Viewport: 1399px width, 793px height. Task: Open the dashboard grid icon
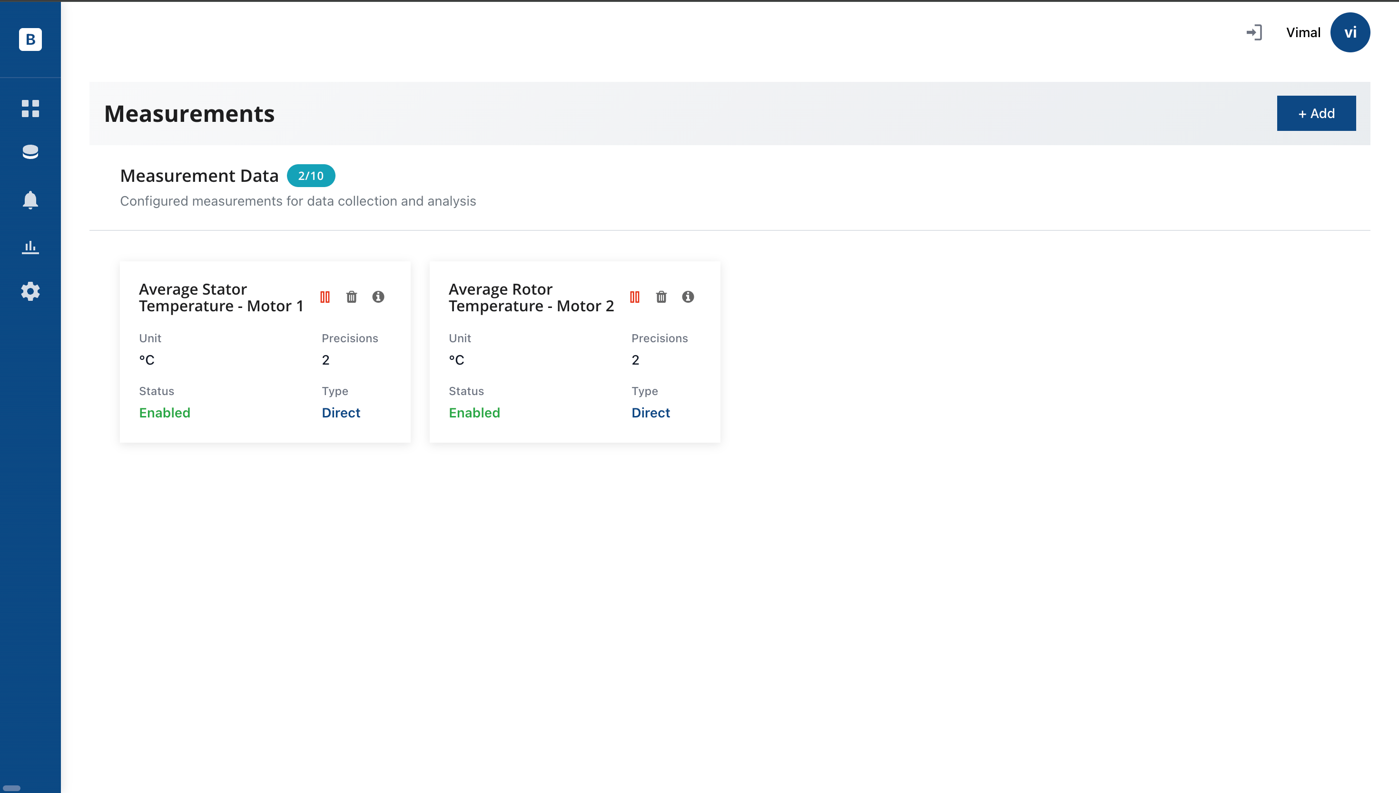click(x=30, y=109)
